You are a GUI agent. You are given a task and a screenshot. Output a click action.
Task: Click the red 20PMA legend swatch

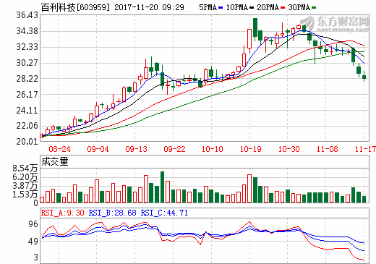283,8
